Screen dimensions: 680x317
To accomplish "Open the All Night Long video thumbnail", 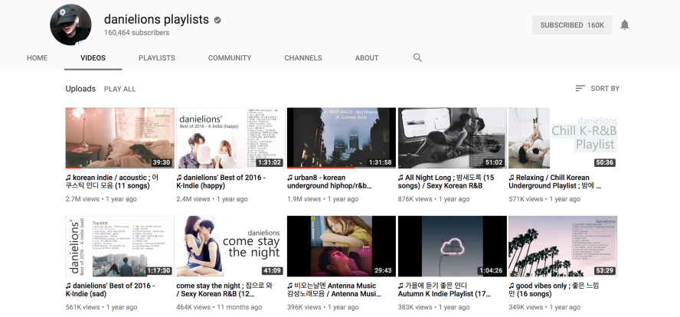I will (x=453, y=138).
